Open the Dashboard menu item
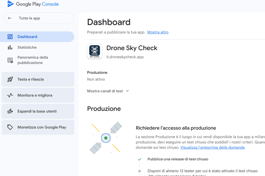Viewport: 265px width, 176px height. tap(37, 37)
